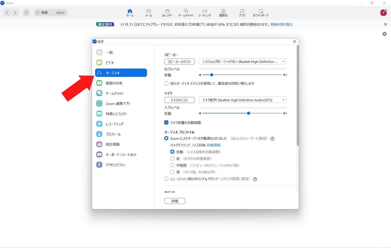
Task: Click the speaker low-volume icon
Action: [x=200, y=75]
